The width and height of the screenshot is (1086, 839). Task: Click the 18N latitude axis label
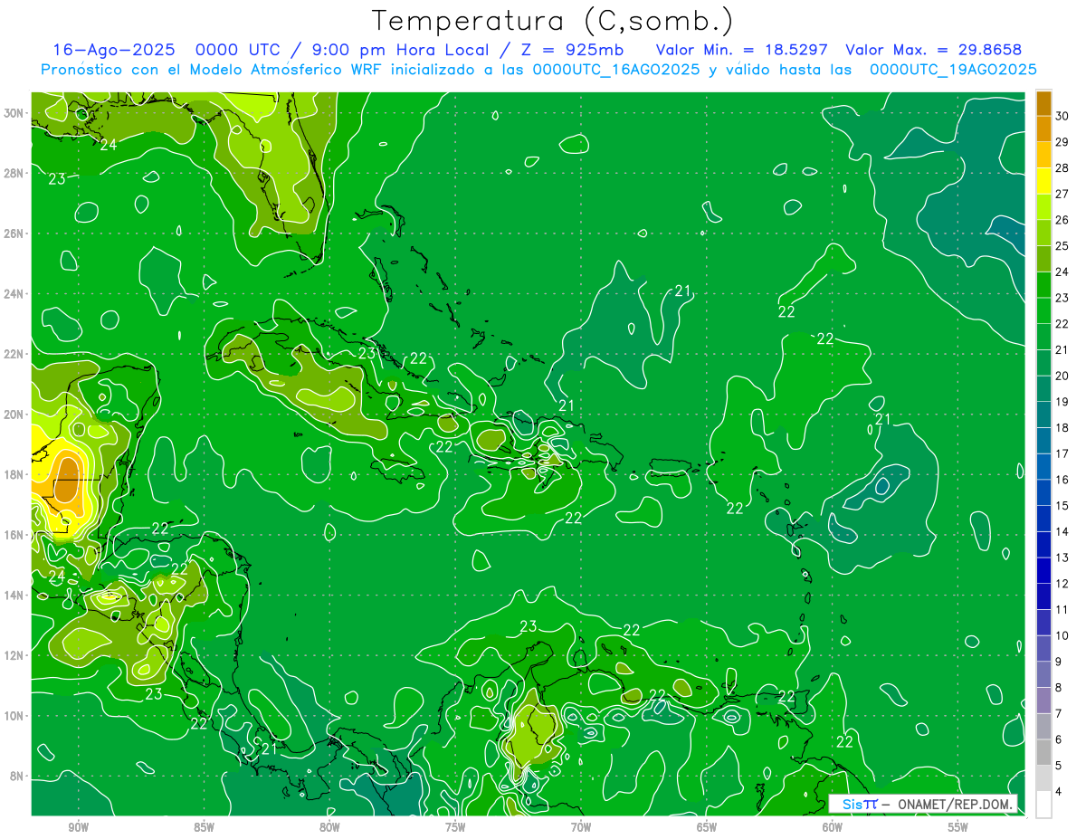click(x=14, y=474)
